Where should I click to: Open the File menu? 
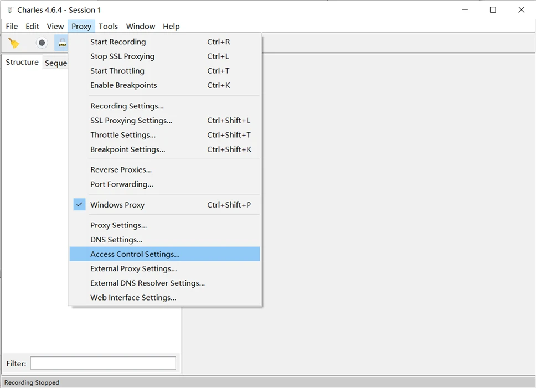(x=12, y=27)
